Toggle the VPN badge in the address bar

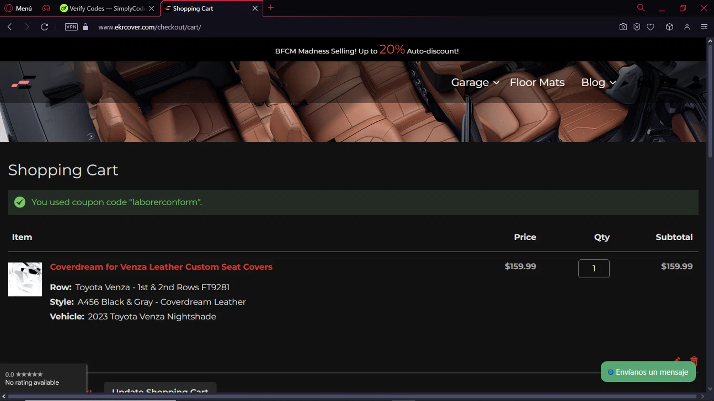71,27
